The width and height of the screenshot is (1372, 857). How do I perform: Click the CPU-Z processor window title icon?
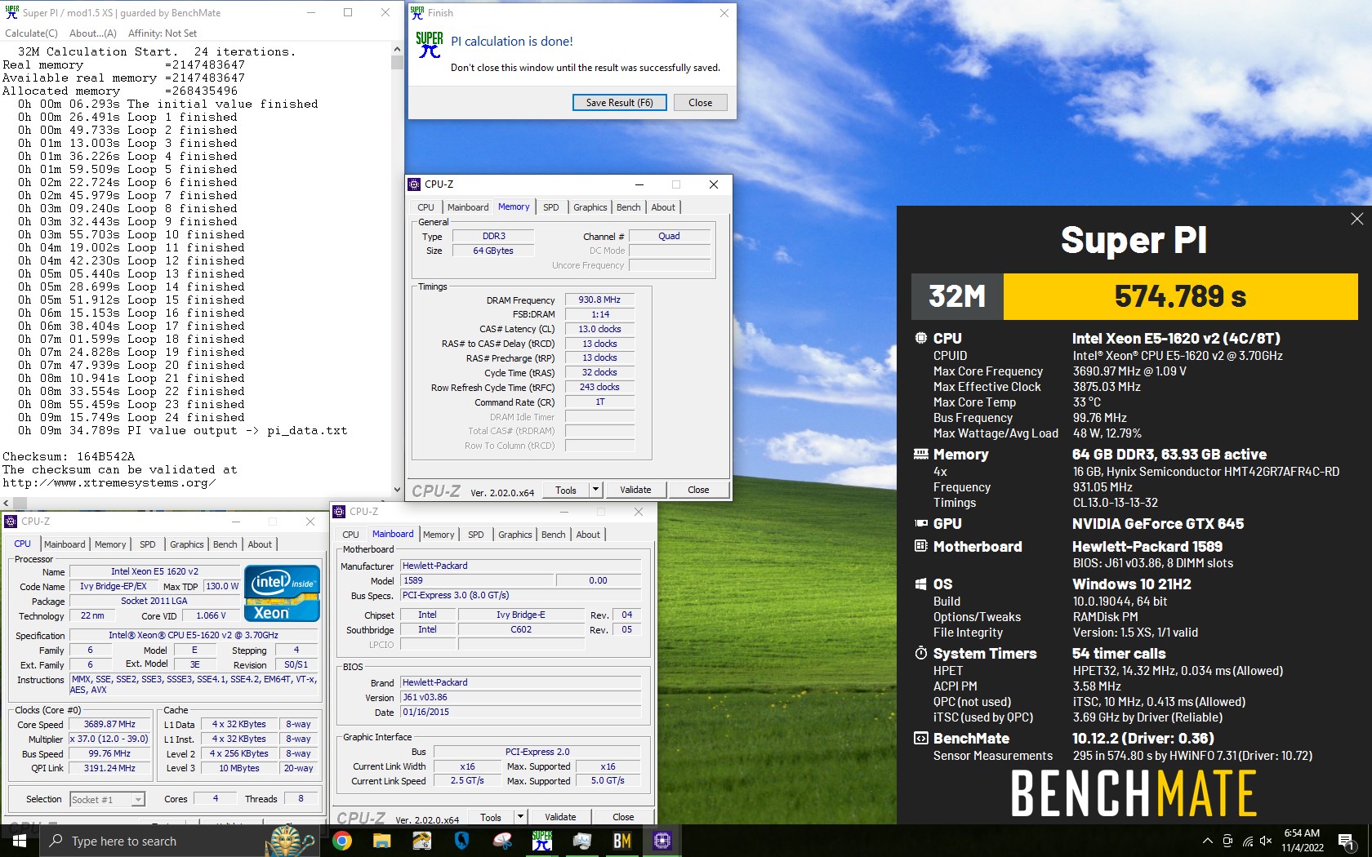pos(11,522)
